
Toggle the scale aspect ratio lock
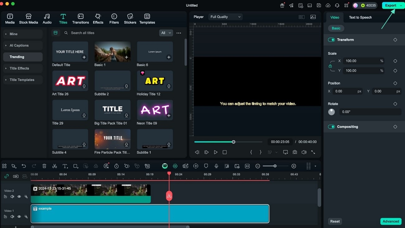(330, 66)
